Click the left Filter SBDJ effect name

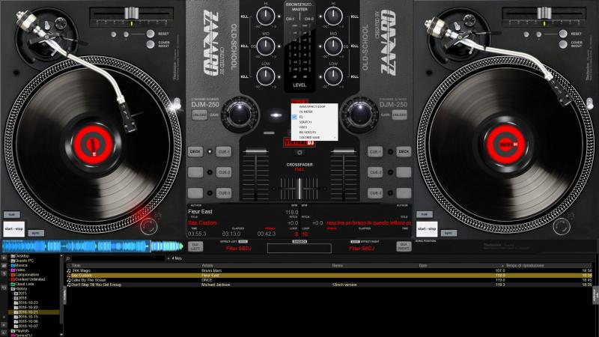tap(238, 249)
